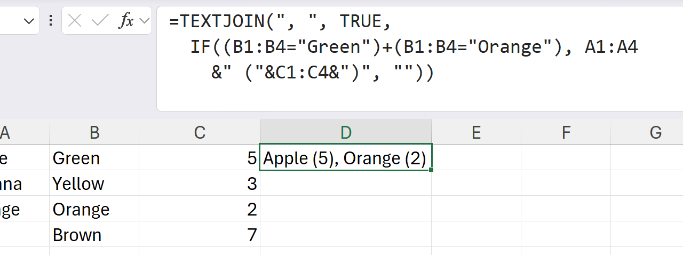Screen dimensions: 683x255
Task: Select column E header
Action: pos(476,132)
